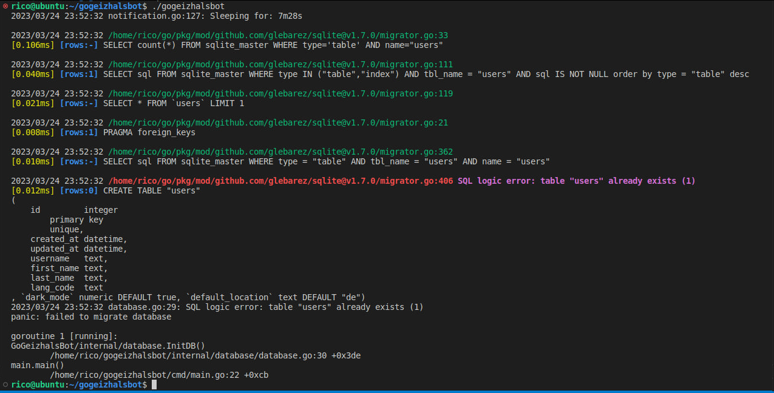Click the 'first_name text,' column line

click(69, 268)
